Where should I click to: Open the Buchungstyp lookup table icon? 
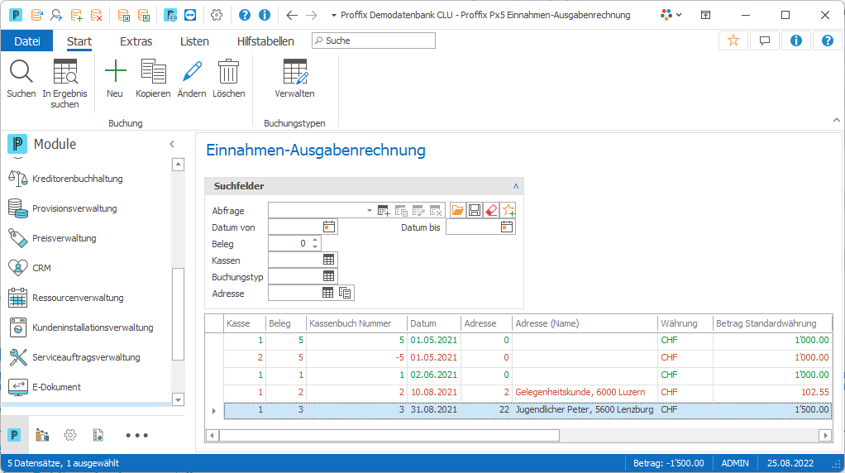pyautogui.click(x=328, y=276)
